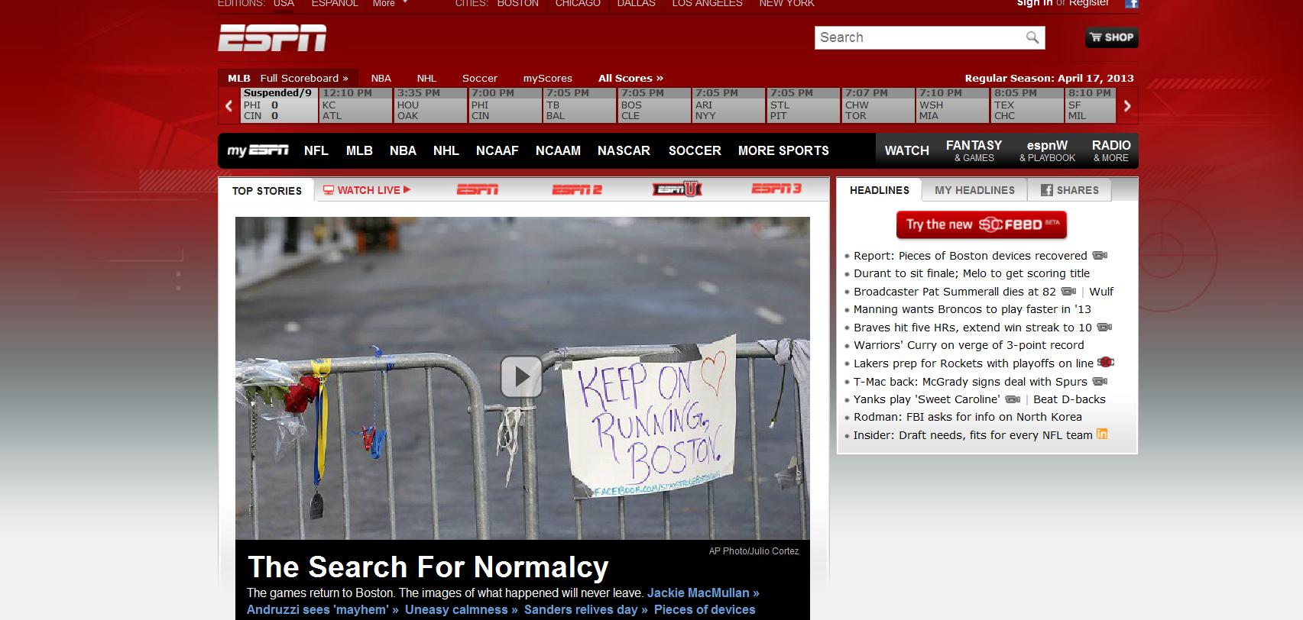Open the WATCH menu
The image size is (1303, 620).
tap(907, 150)
